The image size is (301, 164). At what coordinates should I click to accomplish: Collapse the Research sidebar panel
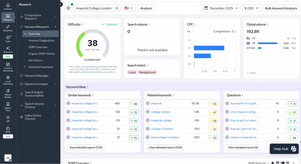coord(60,4)
